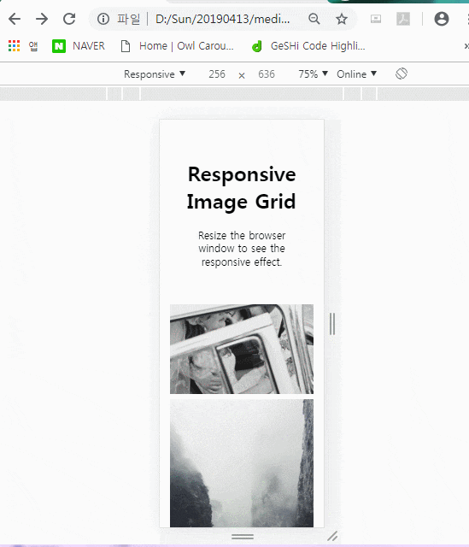Screen dimensions: 469x547
Task: Open the zoom magnifier icon in address bar
Action: coord(314,19)
